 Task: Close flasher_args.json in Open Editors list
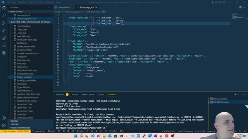pos(12,19)
